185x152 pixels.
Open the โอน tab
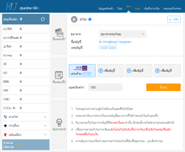[120, 9]
